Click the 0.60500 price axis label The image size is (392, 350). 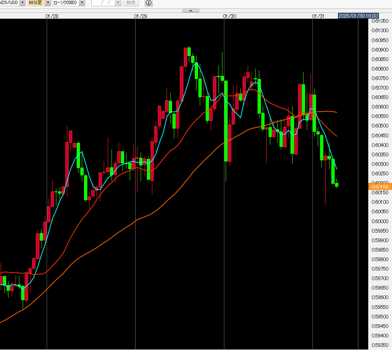point(380,126)
